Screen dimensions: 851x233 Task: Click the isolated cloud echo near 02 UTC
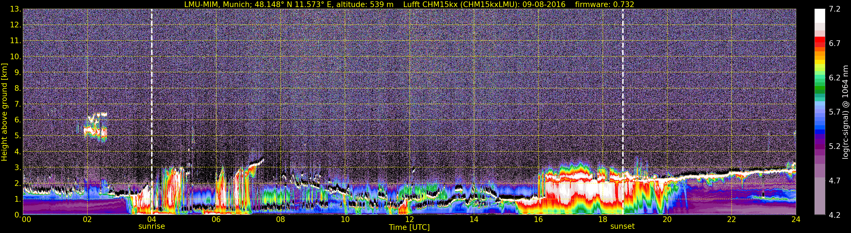pyautogui.click(x=95, y=127)
